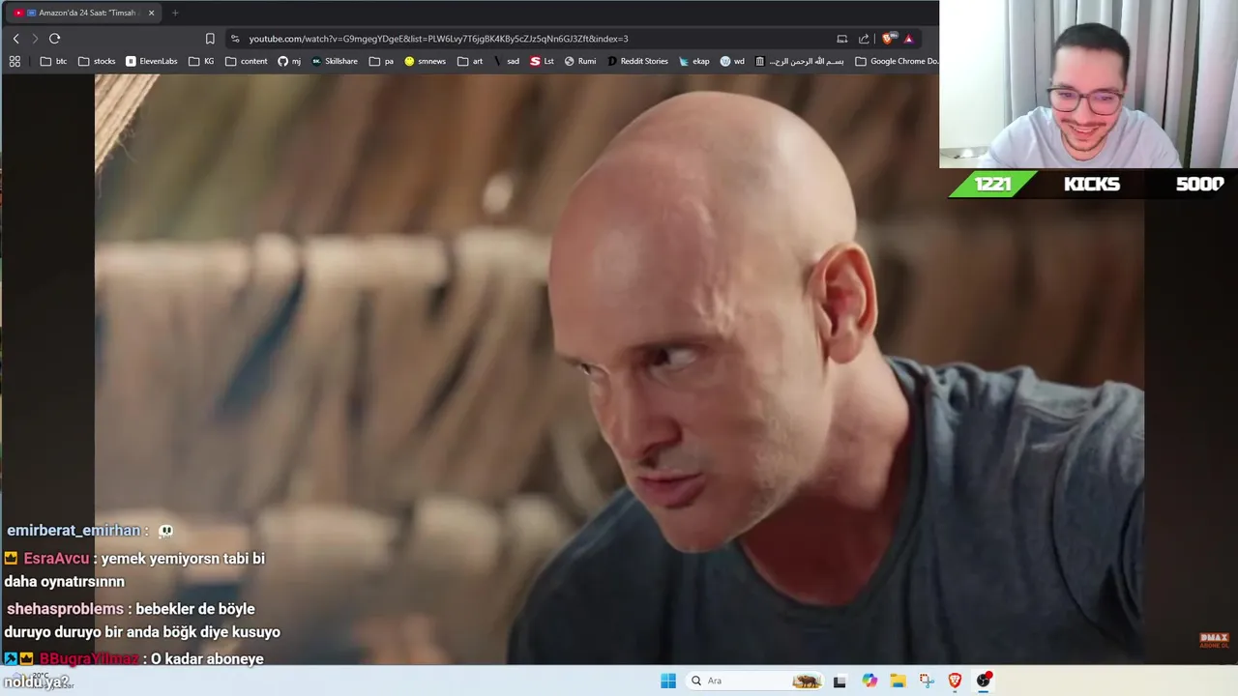1238x696 pixels.
Task: Click the webcam overlay of the streamer
Action: coord(1088,84)
